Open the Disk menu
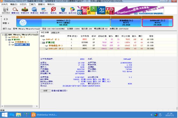This screenshot has height=118, width=178. click(14, 4)
